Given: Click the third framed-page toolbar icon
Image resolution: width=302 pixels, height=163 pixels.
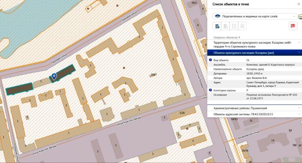Looking at the screenshot, I should coord(234,26).
